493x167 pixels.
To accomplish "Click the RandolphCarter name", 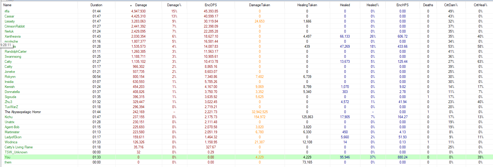I will 15,52.
